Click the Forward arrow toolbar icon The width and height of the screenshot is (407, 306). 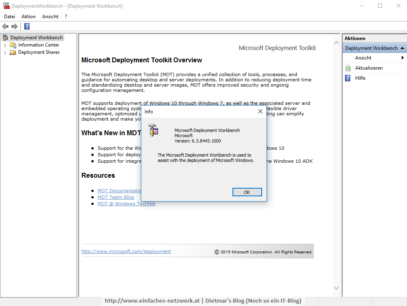coord(15,26)
